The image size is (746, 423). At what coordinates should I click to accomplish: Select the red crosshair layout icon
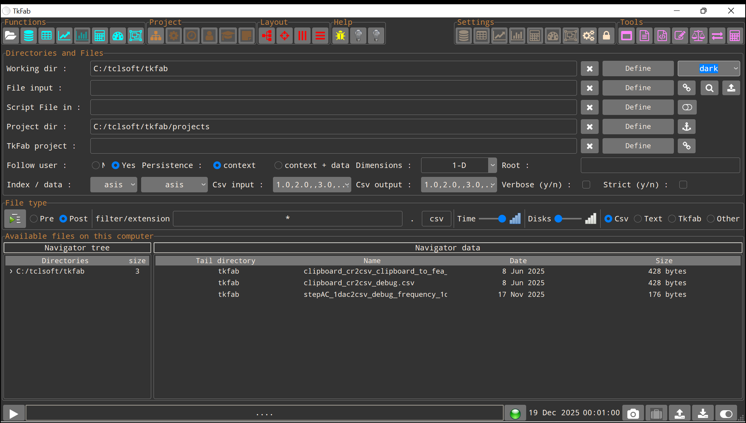click(285, 36)
